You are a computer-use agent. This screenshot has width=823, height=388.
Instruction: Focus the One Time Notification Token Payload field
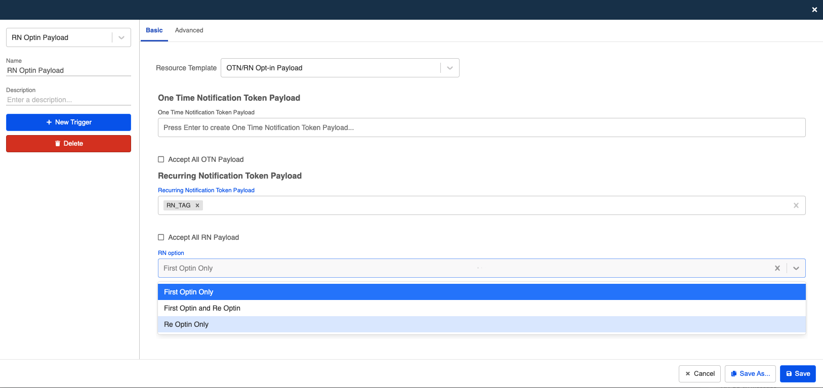pos(481,127)
